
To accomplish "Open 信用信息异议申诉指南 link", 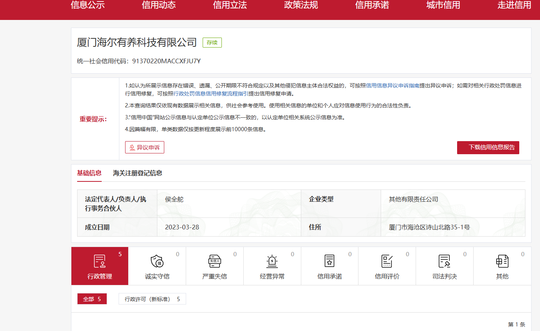I will 392,86.
